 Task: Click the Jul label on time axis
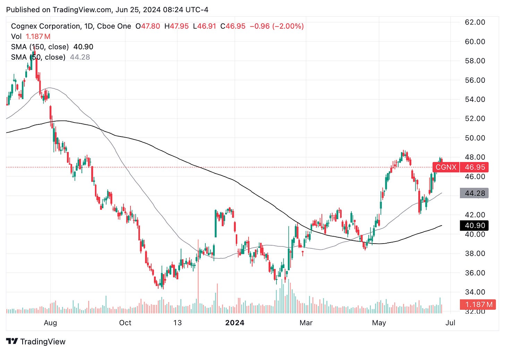coord(450,323)
